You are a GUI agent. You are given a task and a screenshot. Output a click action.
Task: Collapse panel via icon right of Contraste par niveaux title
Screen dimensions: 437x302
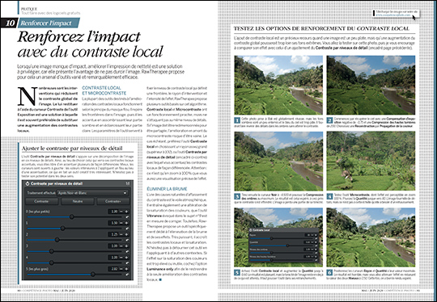(128, 183)
